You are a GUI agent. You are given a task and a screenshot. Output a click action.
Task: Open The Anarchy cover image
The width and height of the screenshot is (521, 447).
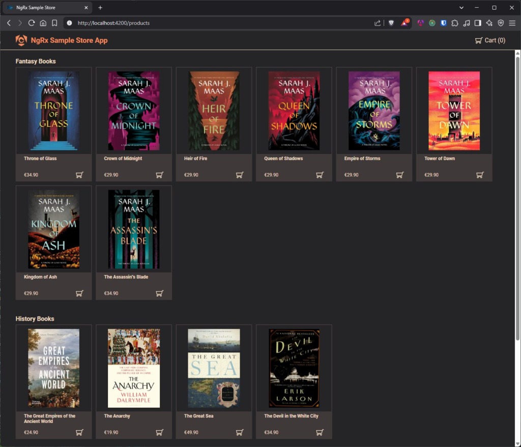134,368
